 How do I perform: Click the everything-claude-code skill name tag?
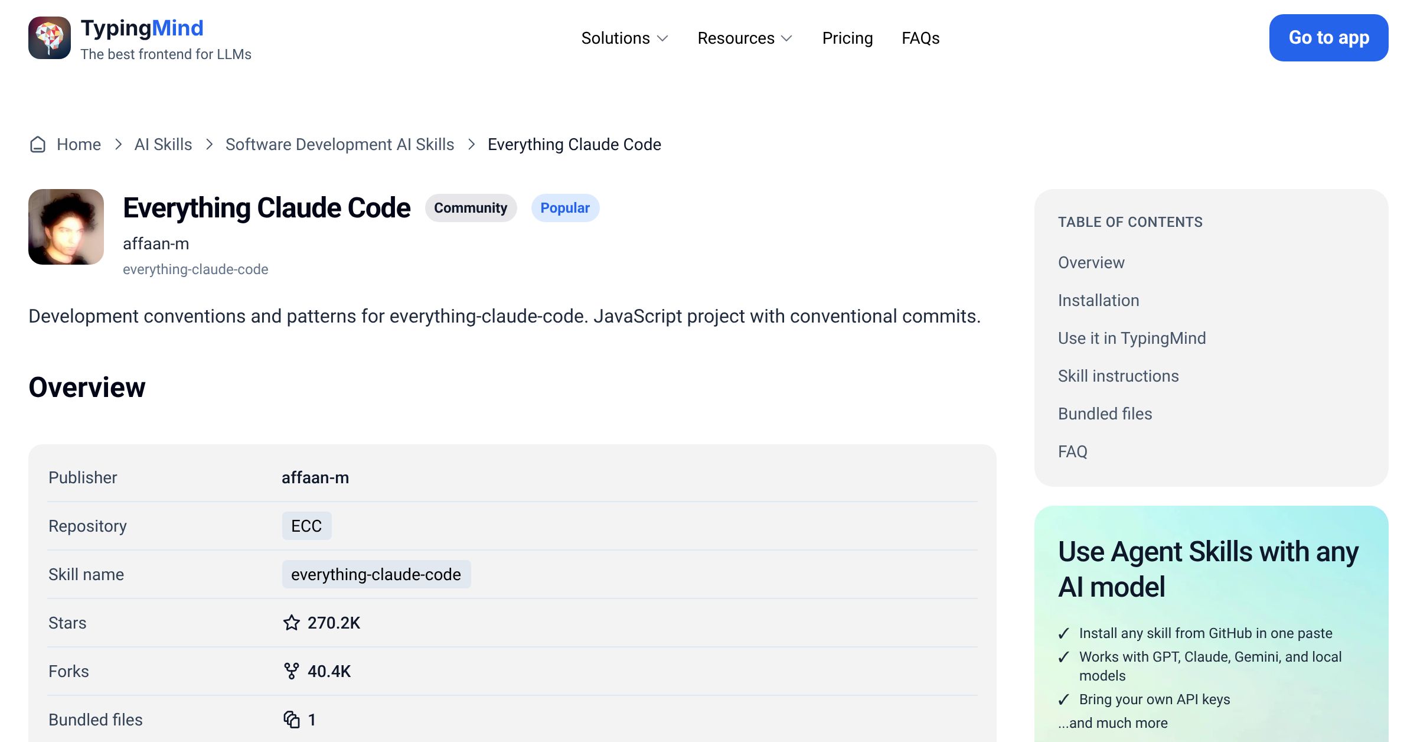click(x=376, y=574)
